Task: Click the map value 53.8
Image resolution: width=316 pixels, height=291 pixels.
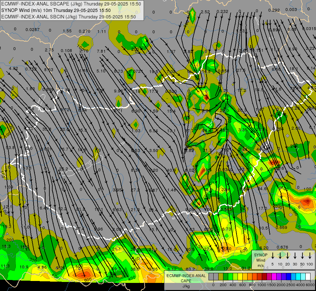Action: click(x=10, y=148)
